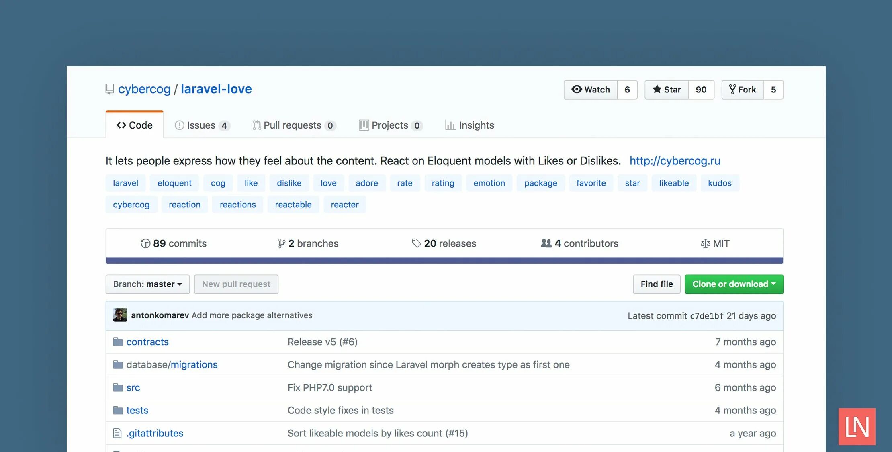Visit the http://cybercog.ru link
The image size is (892, 452).
tap(675, 161)
